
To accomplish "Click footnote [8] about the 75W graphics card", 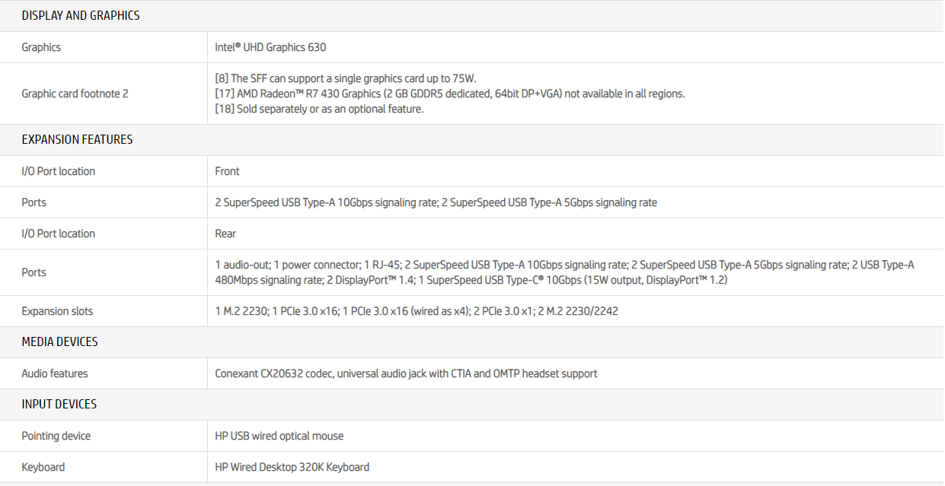I will [346, 78].
